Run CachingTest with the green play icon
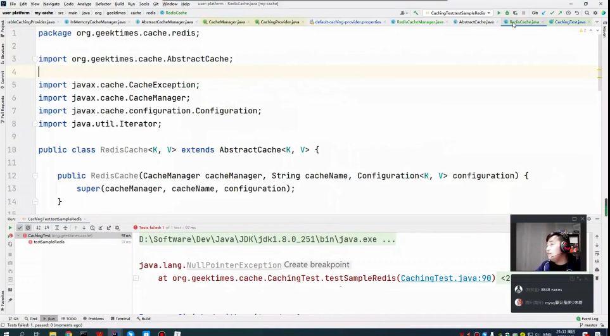Screen dimensions: 610x336 (499, 13)
